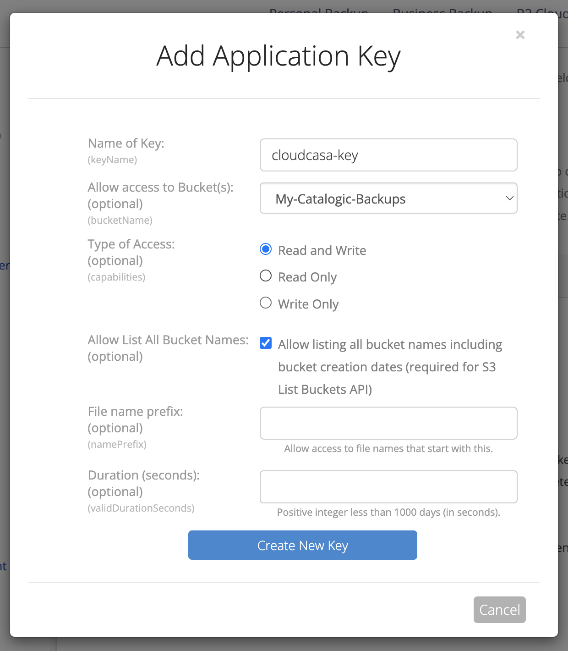Click the 'Duration (seconds):' label

[144, 475]
